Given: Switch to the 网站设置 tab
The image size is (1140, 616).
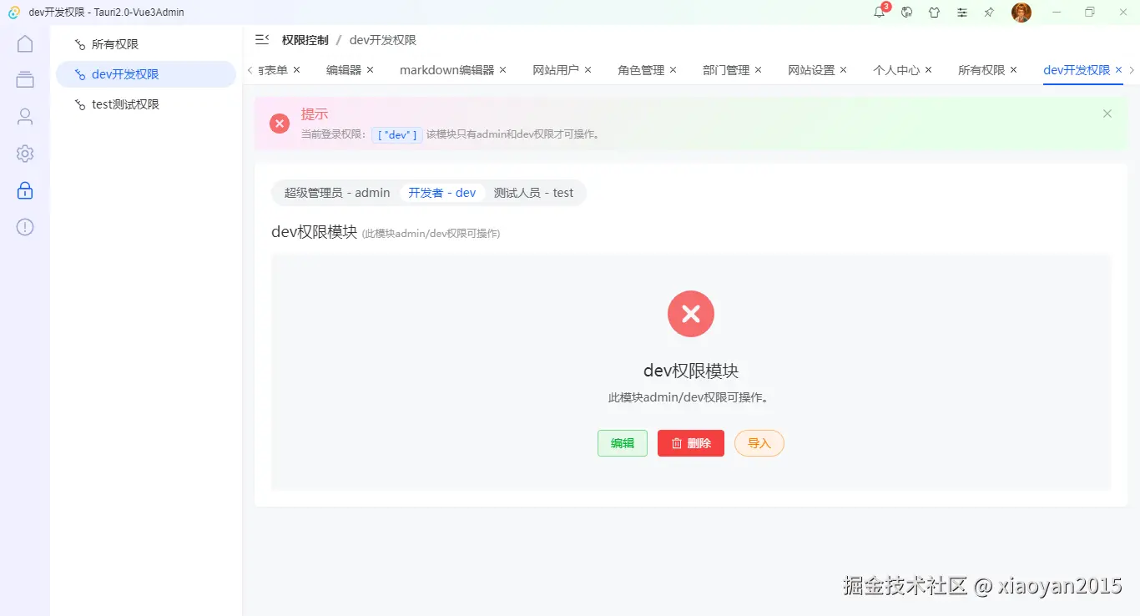Looking at the screenshot, I should [812, 70].
